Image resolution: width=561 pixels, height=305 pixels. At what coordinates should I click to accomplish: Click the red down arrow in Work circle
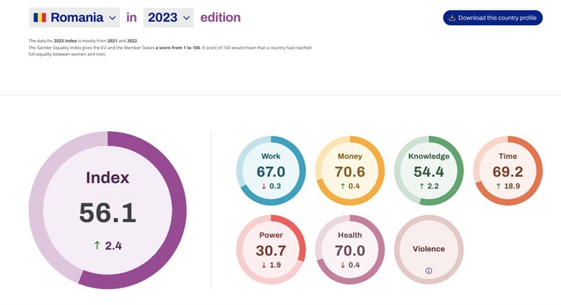tap(263, 187)
